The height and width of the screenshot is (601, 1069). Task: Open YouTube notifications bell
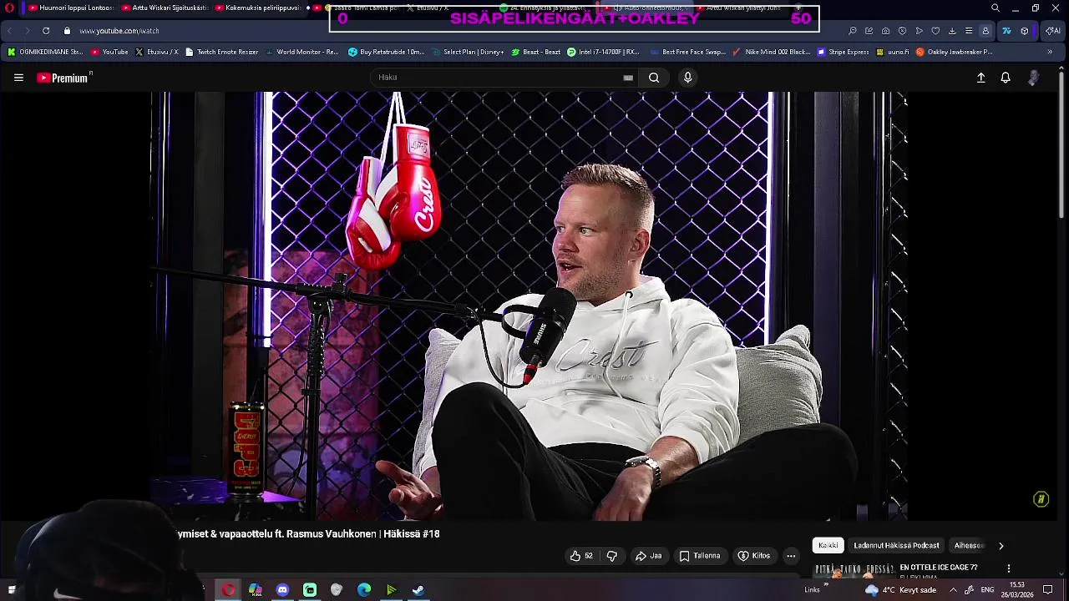[x=1006, y=78]
